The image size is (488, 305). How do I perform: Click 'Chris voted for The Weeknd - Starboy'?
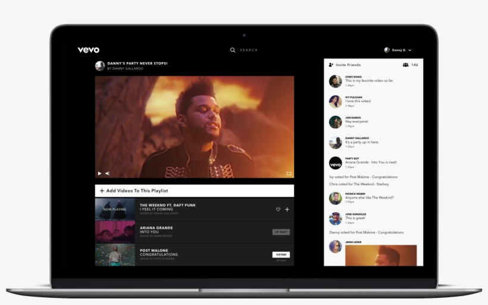coord(359,184)
